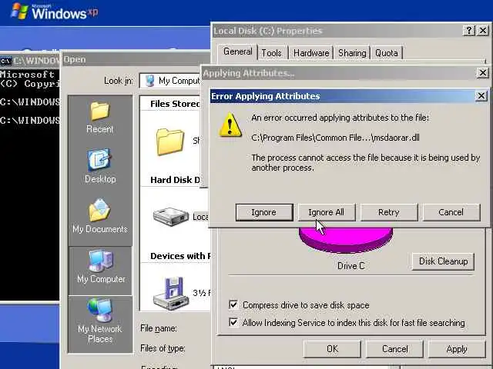The width and height of the screenshot is (493, 369).
Task: Click the Windows XP logo
Action: click(55, 12)
